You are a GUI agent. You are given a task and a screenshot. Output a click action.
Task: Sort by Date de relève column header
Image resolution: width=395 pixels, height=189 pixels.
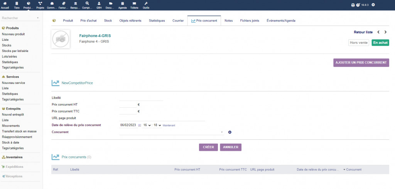click(318, 170)
